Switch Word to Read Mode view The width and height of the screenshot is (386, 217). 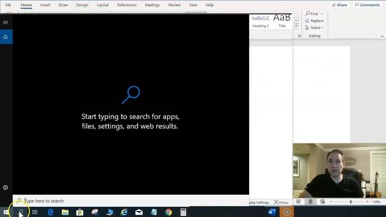coord(299,202)
